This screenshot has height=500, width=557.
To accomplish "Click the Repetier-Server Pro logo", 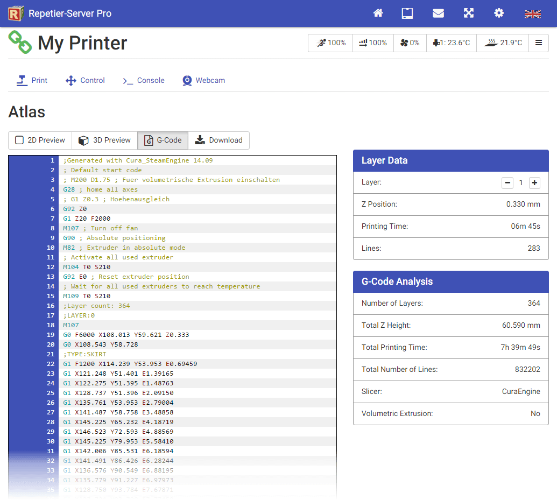I will pos(16,13).
